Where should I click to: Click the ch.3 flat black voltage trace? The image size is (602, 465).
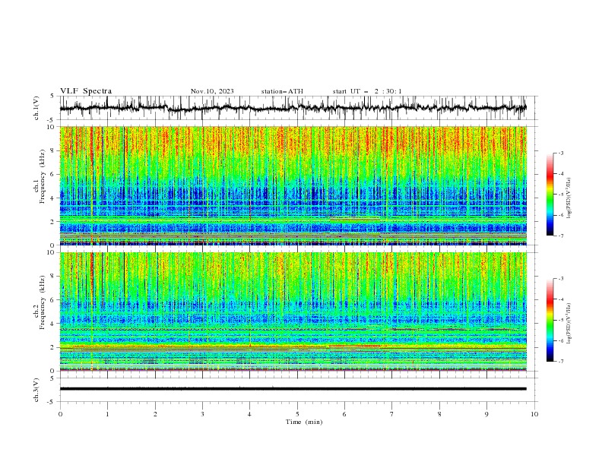click(293, 389)
